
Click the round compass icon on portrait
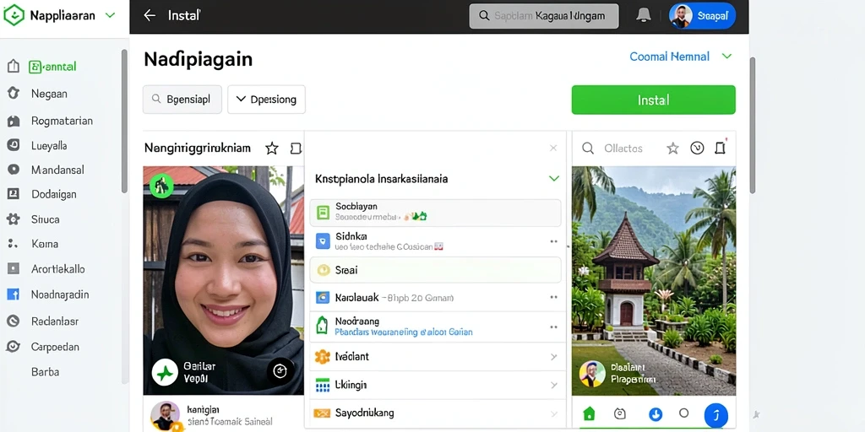pyautogui.click(x=280, y=371)
